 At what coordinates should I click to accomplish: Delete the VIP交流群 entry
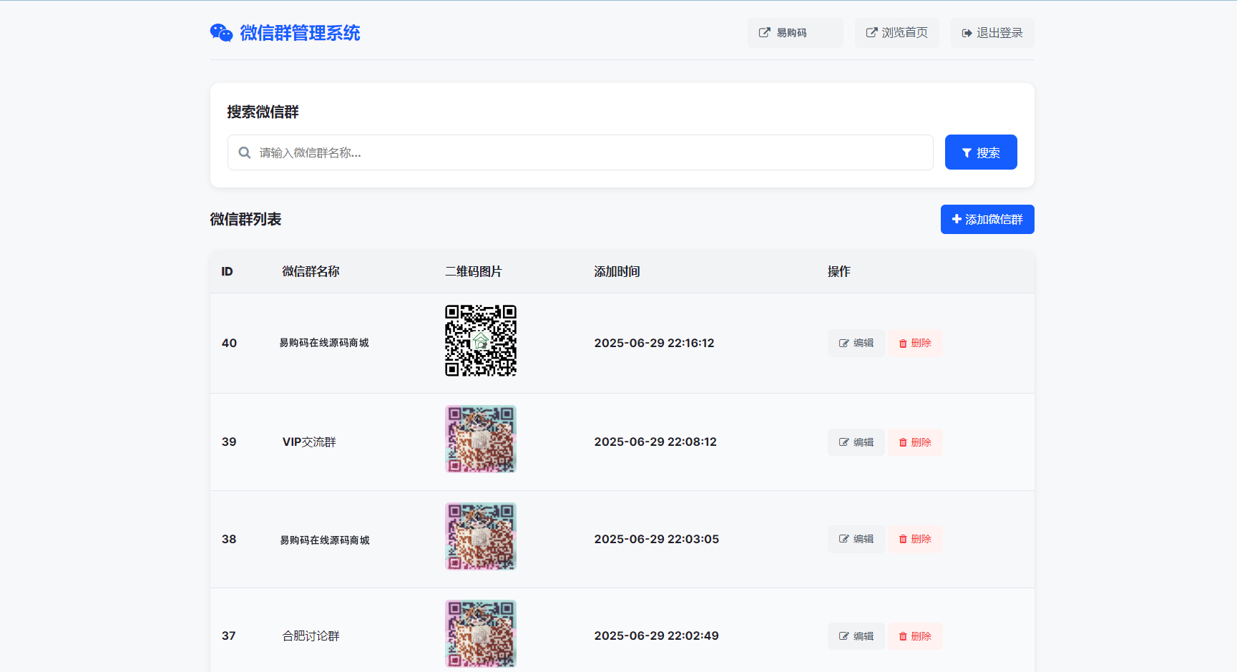[914, 442]
